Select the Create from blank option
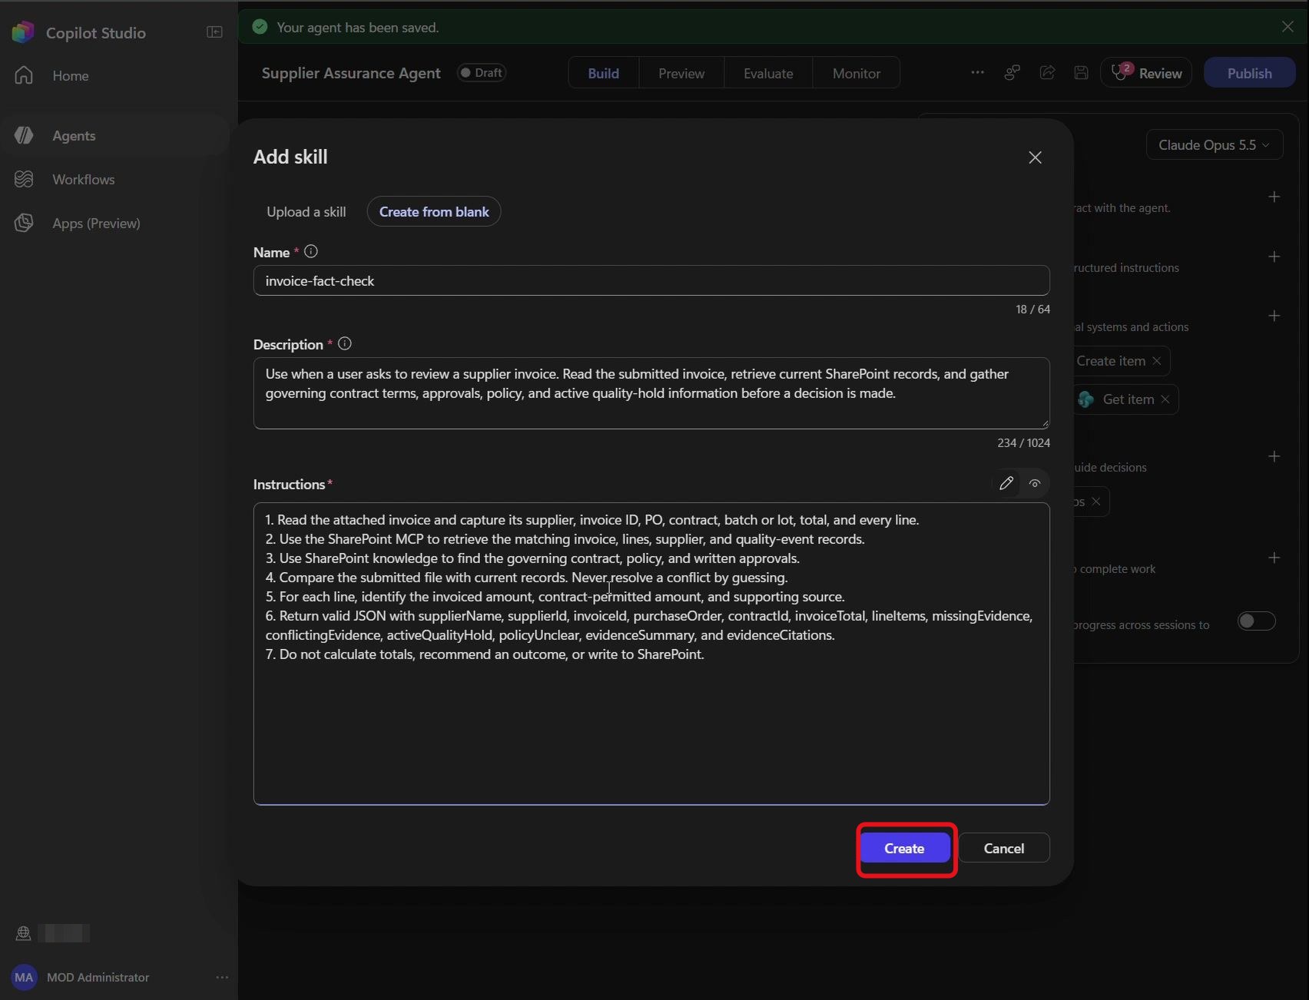Image resolution: width=1309 pixels, height=1000 pixels. pyautogui.click(x=434, y=212)
